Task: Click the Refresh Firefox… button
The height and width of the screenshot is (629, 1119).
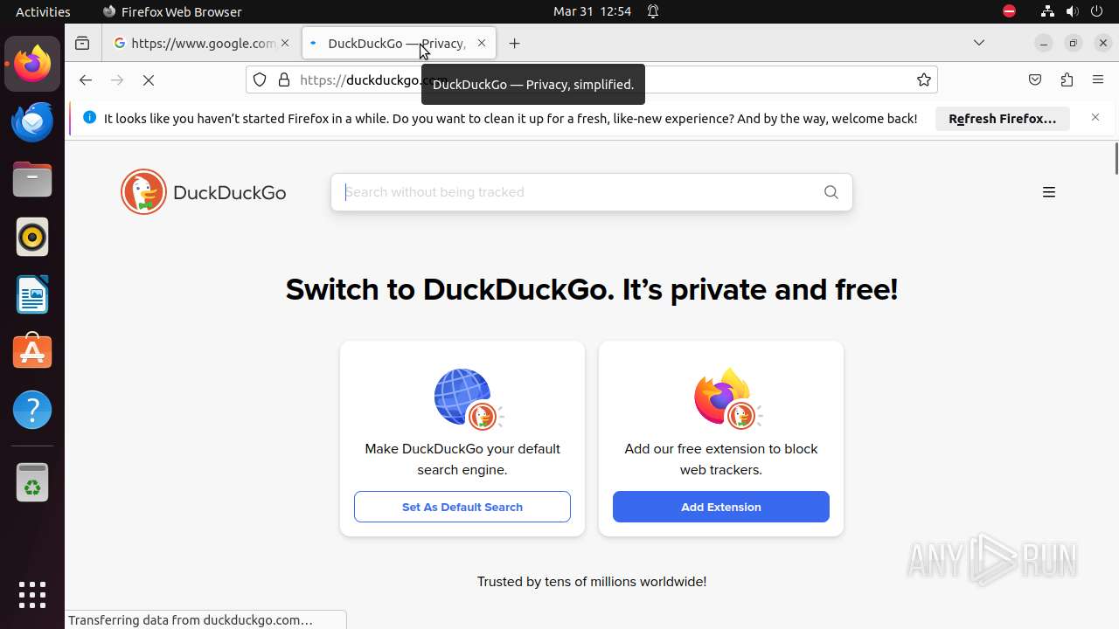Action: [x=1003, y=119]
